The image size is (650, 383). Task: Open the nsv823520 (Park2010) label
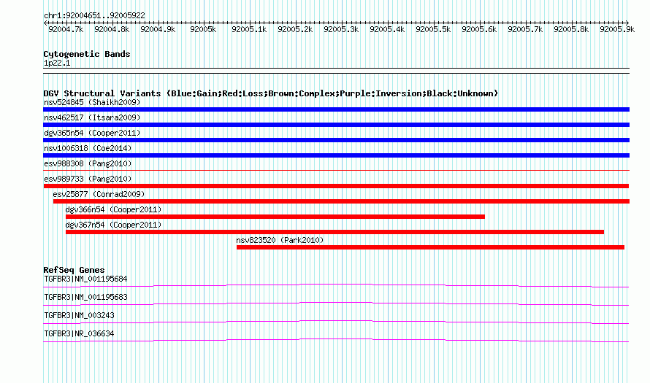point(280,240)
